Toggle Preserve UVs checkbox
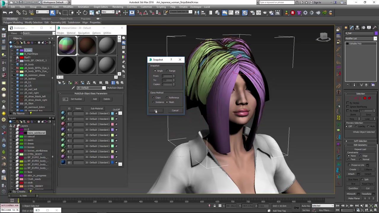This screenshot has height=213, width=379. pos(349,165)
